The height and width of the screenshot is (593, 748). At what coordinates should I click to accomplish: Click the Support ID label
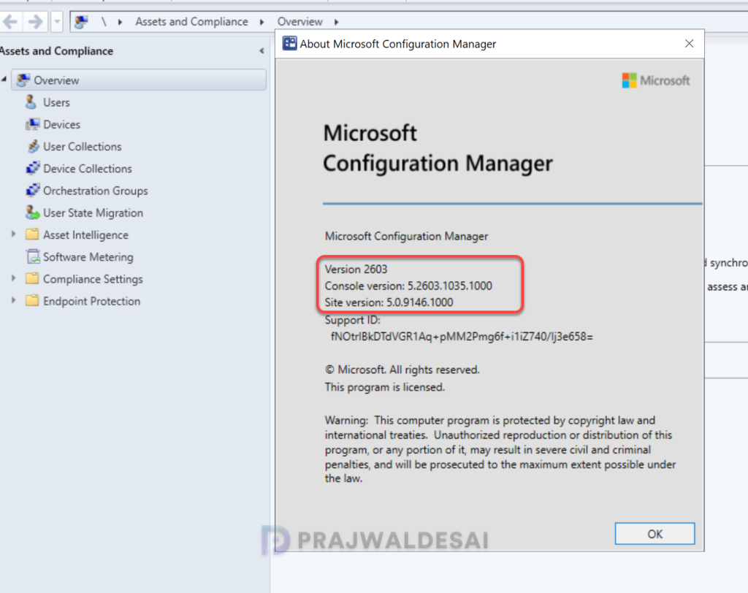[353, 320]
